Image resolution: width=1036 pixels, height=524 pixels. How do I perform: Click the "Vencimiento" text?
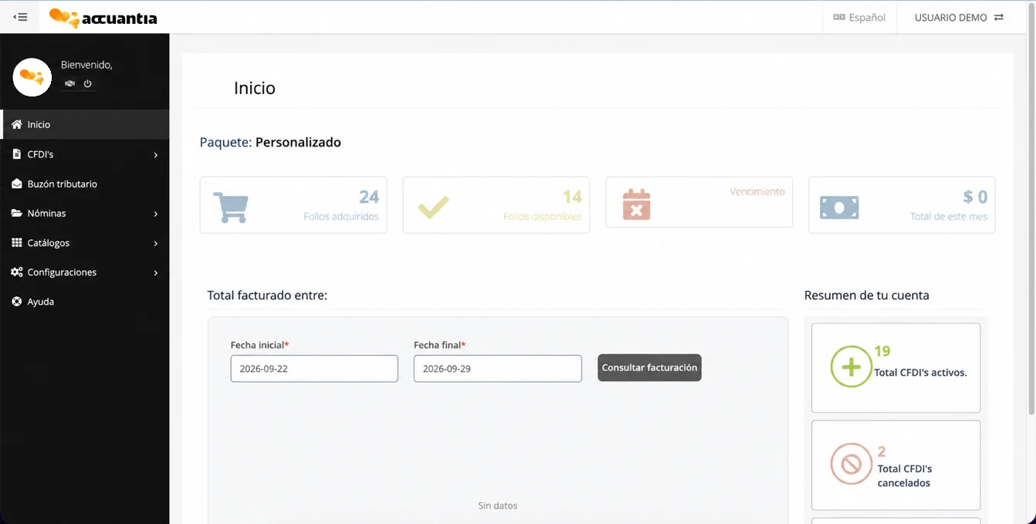[757, 191]
